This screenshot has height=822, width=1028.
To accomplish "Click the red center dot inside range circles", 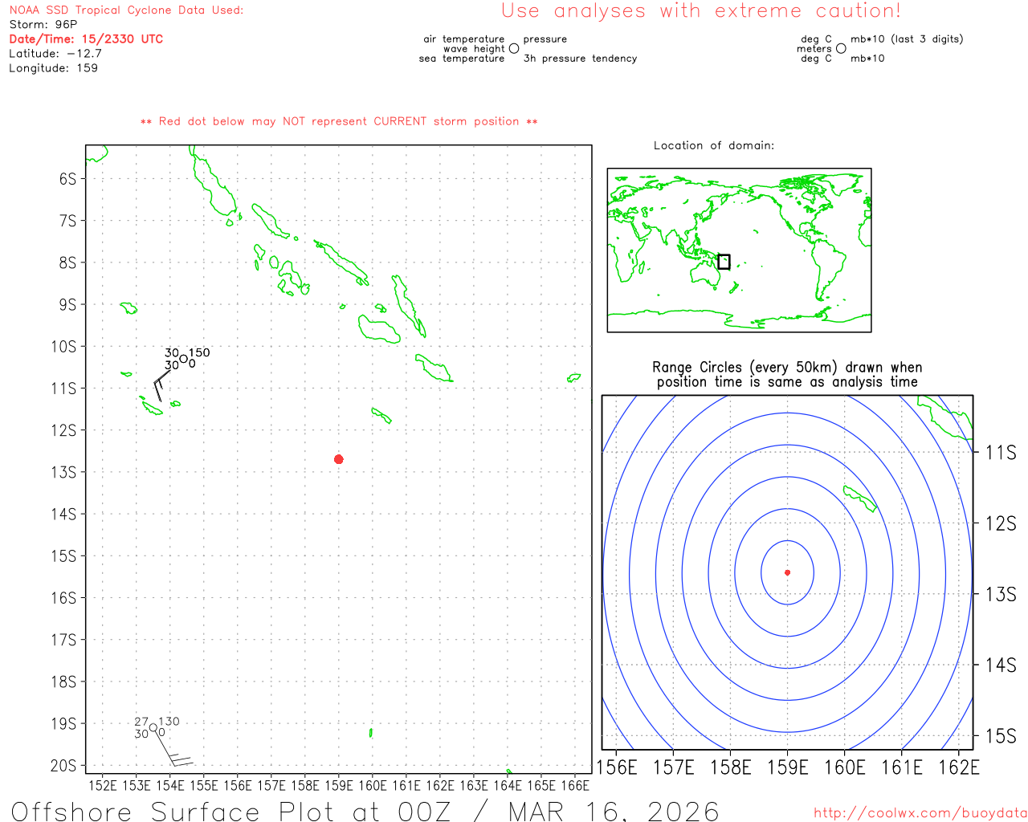I will point(787,572).
